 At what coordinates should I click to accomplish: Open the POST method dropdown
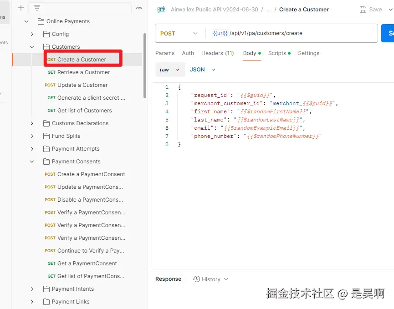(x=179, y=33)
